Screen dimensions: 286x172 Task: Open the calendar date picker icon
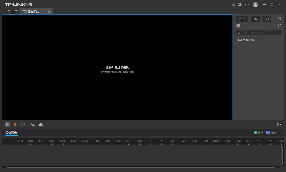coord(280,19)
